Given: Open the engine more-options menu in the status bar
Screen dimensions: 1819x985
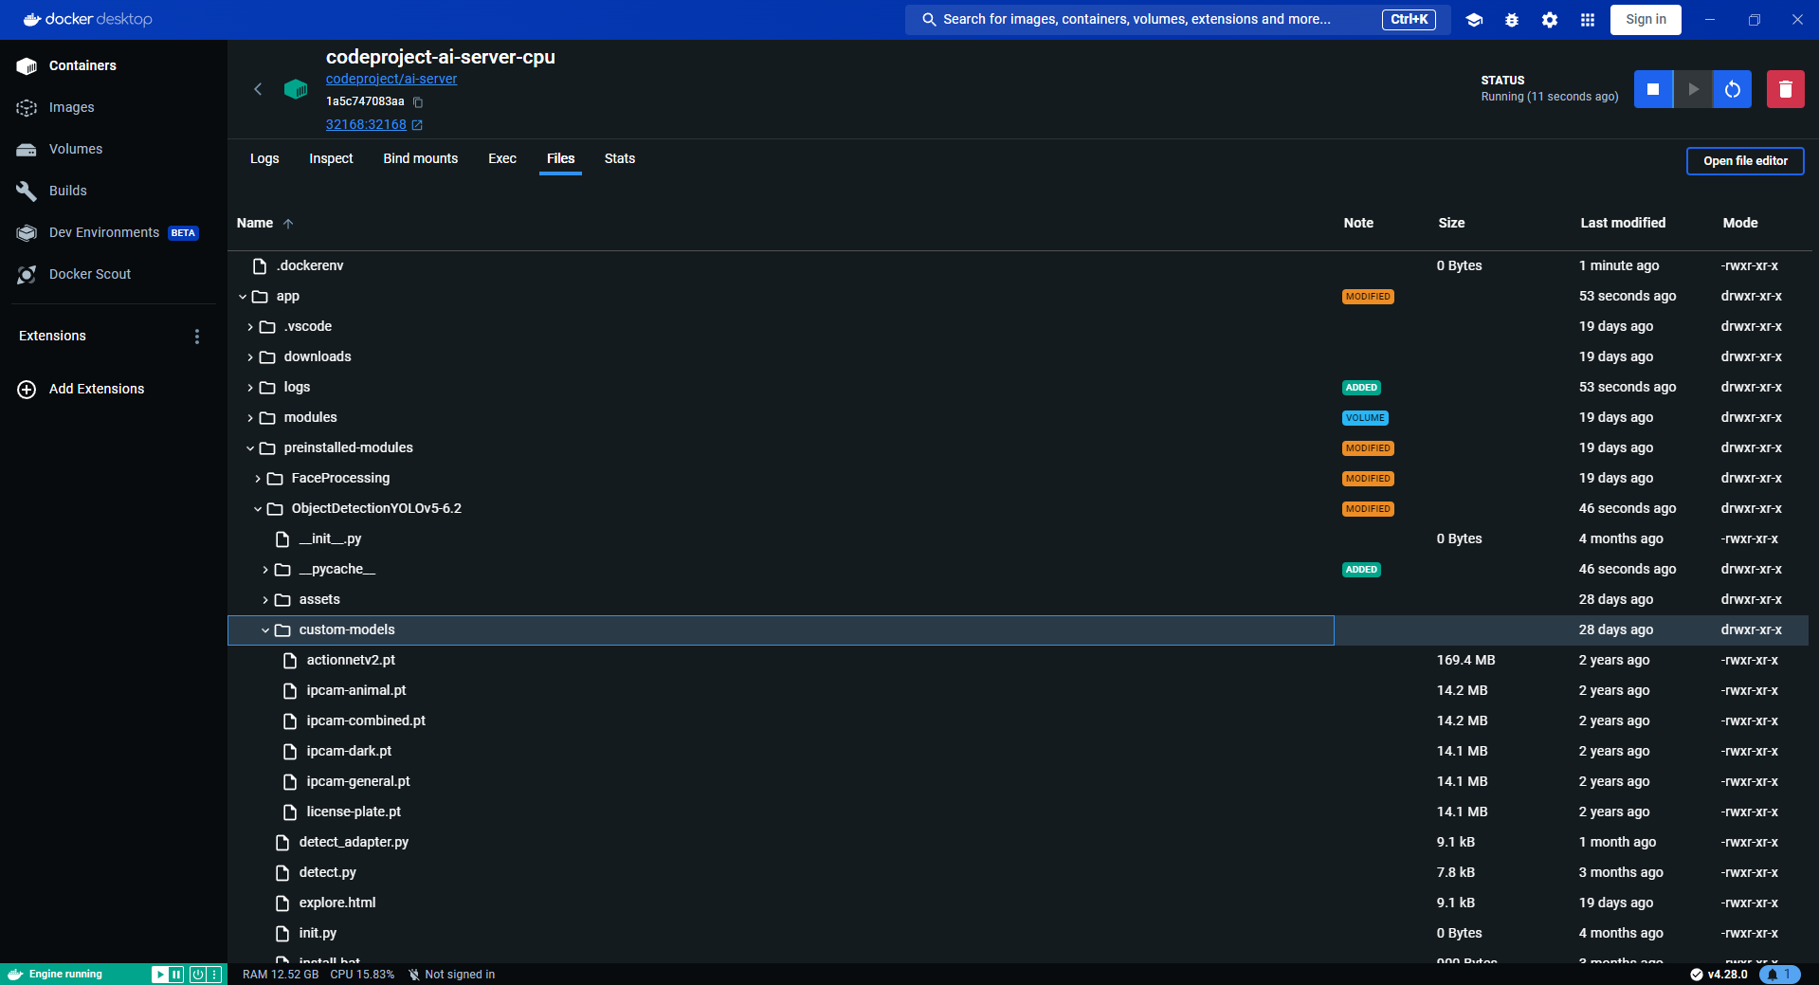Looking at the screenshot, I should pos(214,975).
